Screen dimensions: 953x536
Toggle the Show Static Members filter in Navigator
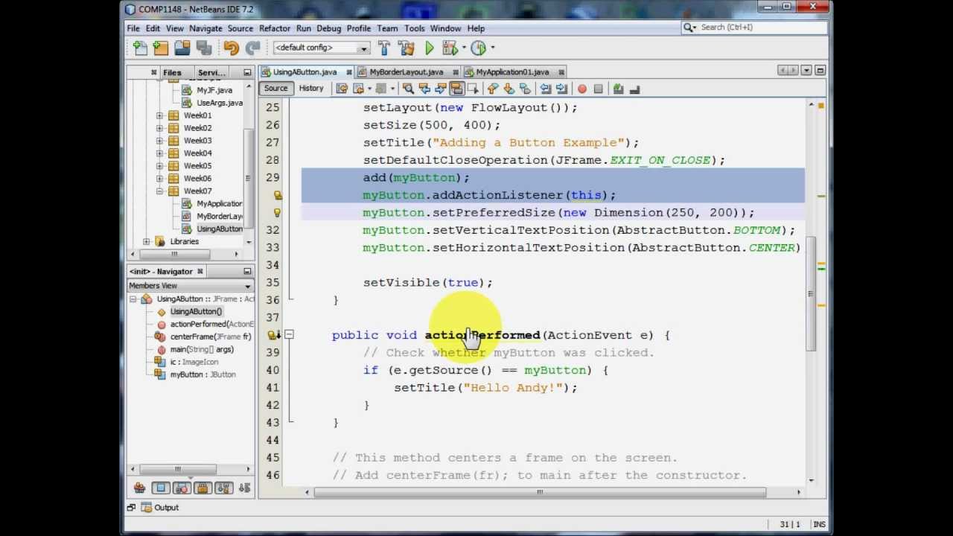pos(182,488)
